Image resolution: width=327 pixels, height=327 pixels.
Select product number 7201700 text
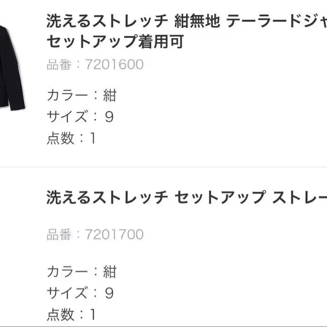(114, 234)
